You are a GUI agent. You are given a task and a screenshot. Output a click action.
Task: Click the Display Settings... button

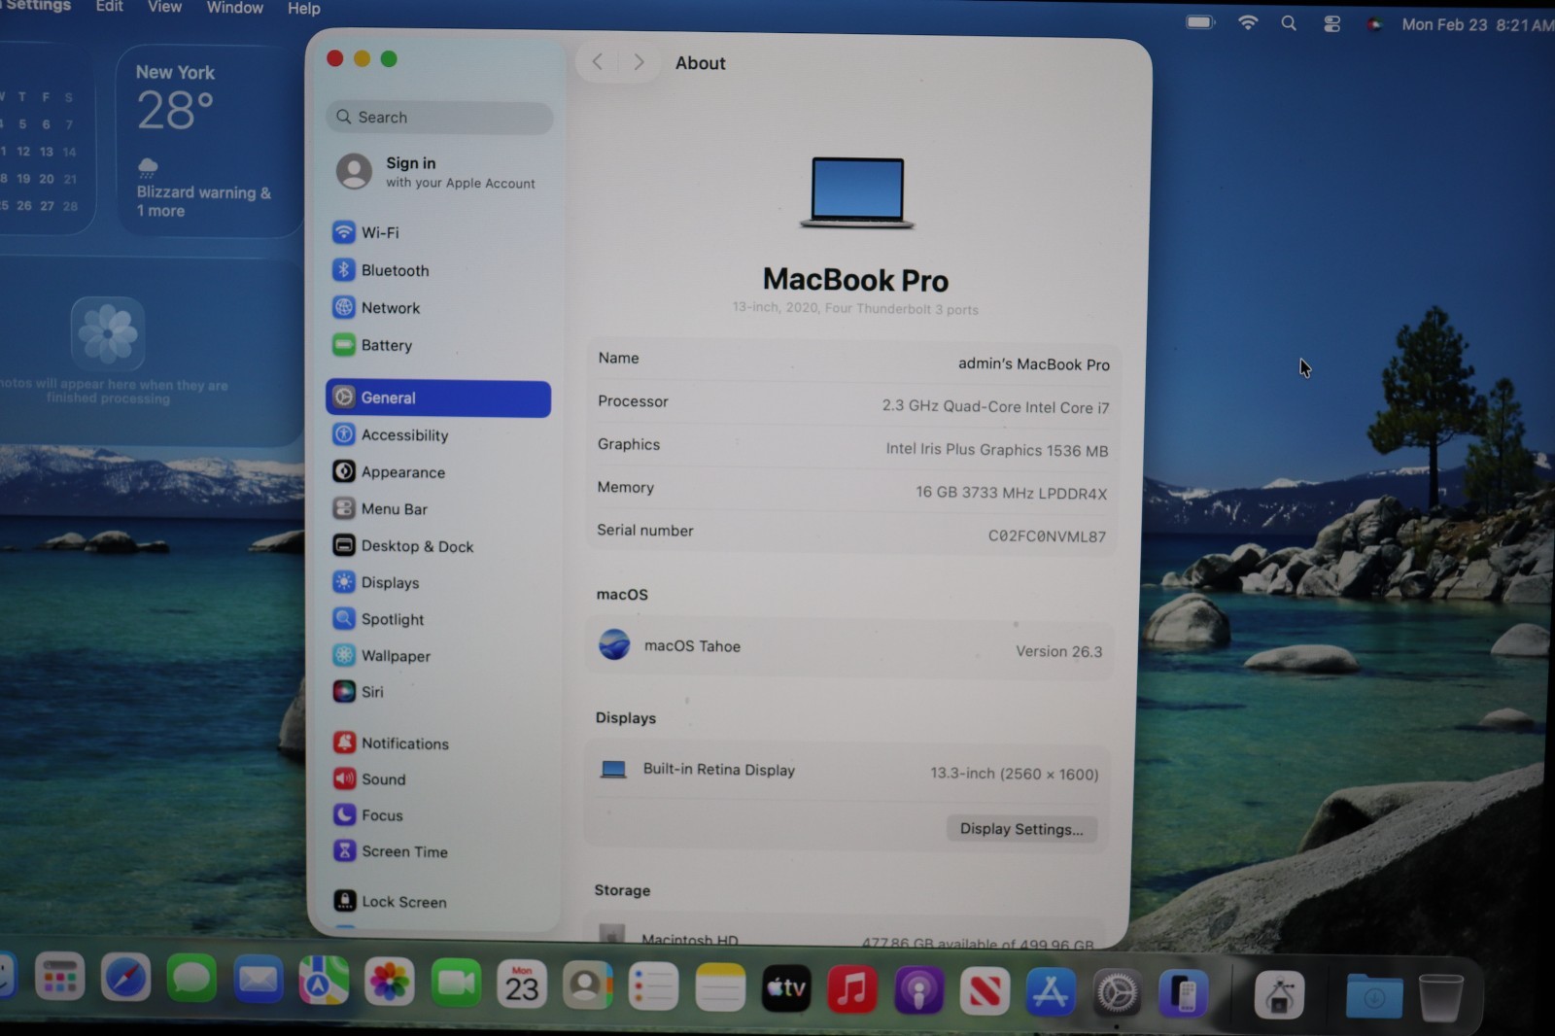[1021, 829]
